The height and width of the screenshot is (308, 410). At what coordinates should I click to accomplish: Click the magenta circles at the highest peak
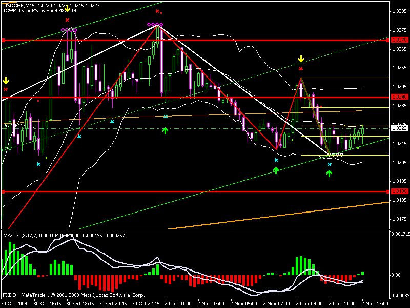(x=155, y=24)
